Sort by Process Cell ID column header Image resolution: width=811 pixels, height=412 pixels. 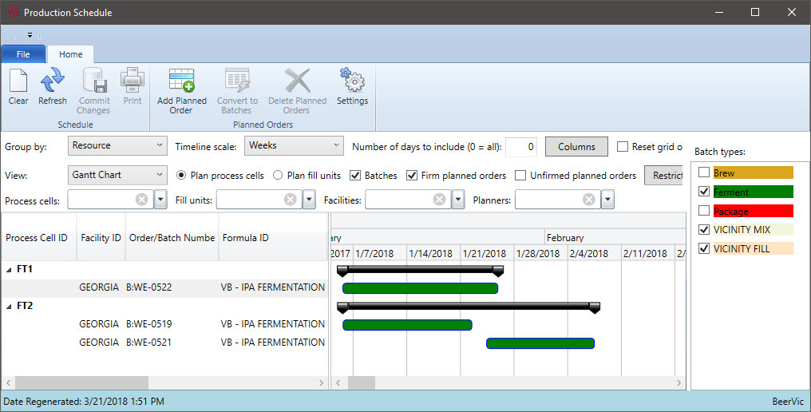point(39,238)
